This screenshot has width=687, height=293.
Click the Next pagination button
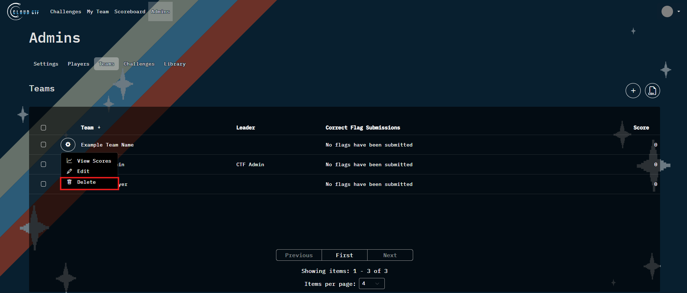pyautogui.click(x=390, y=255)
